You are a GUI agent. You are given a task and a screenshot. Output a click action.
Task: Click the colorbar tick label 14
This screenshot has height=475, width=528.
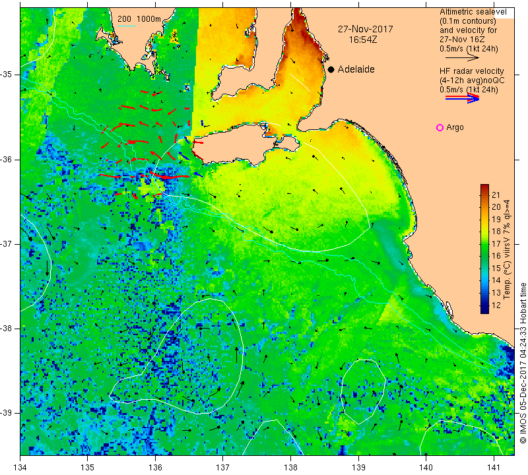(496, 280)
